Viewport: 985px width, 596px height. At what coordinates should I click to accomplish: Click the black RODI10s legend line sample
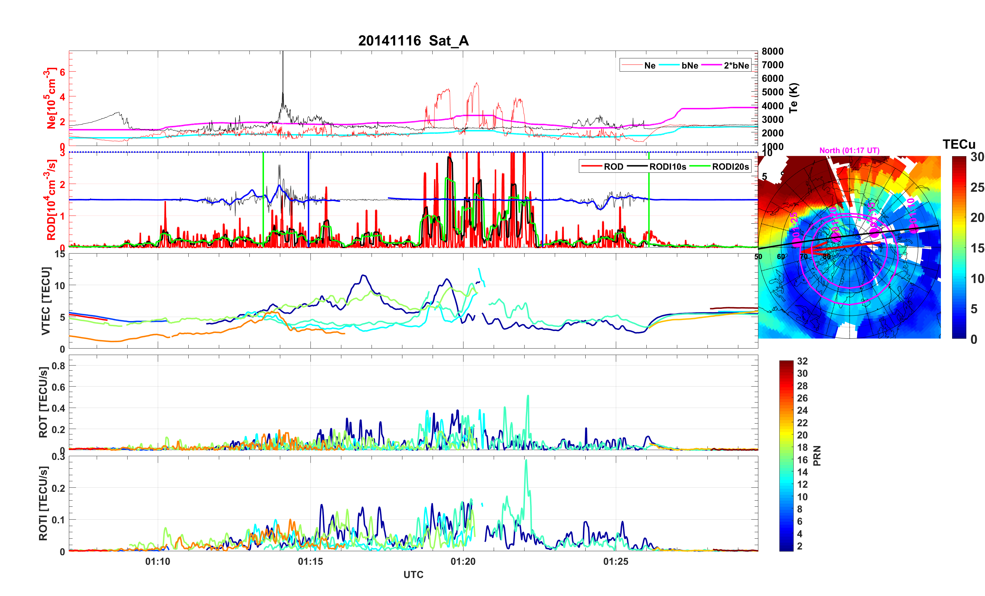pos(637,166)
